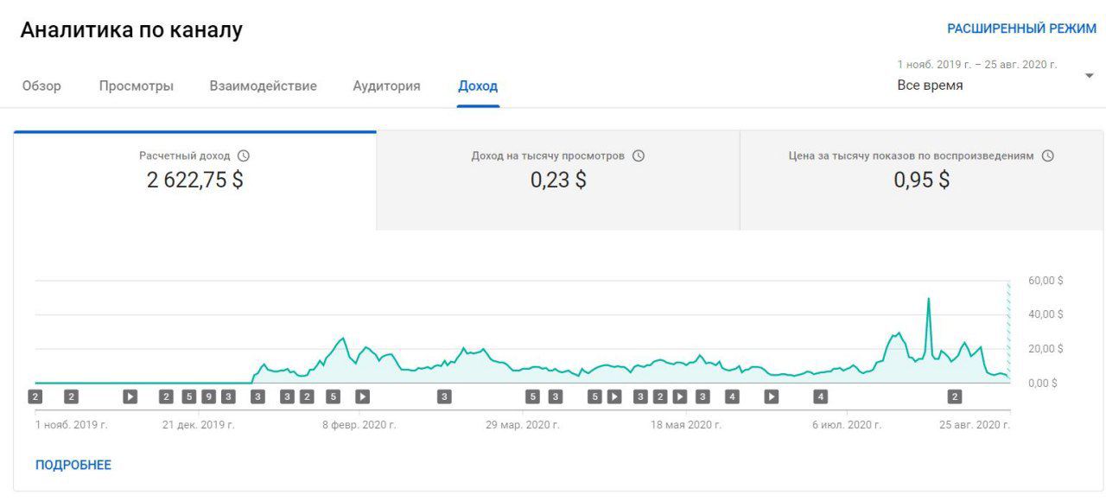Click the ПОДРОБНЕЕ link below the chart
1106x501 pixels.
coord(73,465)
